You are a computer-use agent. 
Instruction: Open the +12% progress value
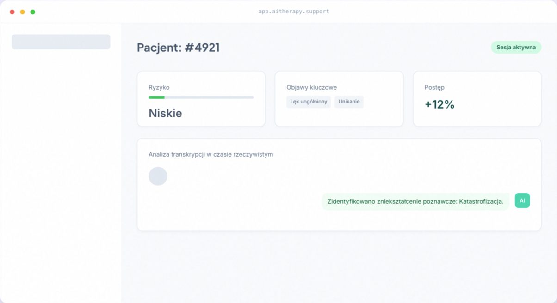439,105
